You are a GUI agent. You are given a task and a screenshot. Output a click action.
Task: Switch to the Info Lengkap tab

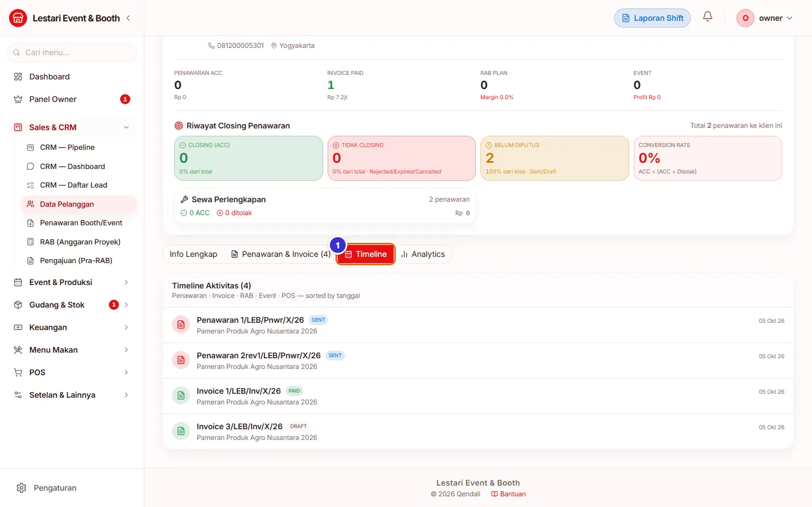tap(193, 254)
